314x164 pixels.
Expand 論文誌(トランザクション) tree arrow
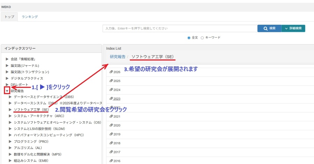coord(7,72)
